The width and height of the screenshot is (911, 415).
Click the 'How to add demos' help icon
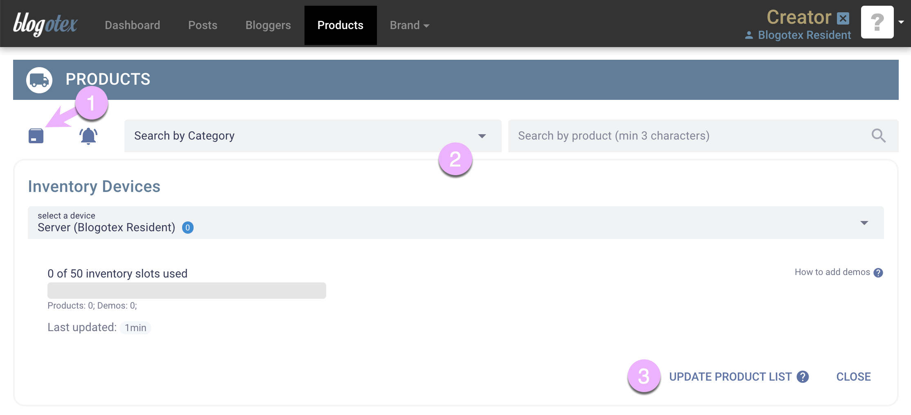[877, 272]
